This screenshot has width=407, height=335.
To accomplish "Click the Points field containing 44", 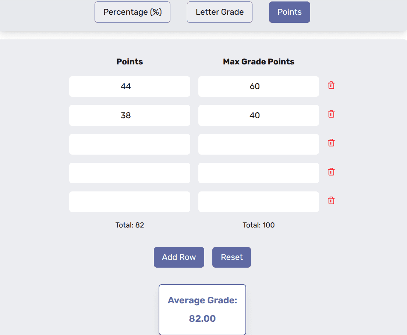I will coord(130,86).
